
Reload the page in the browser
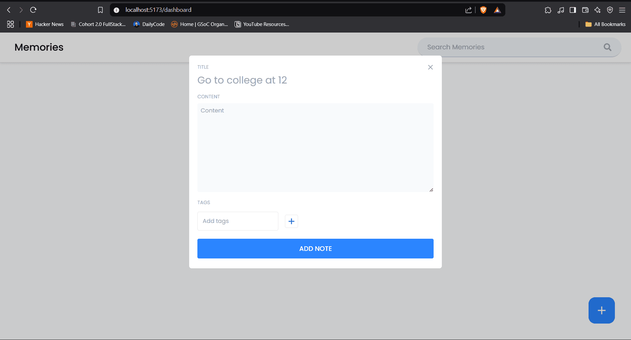point(33,10)
